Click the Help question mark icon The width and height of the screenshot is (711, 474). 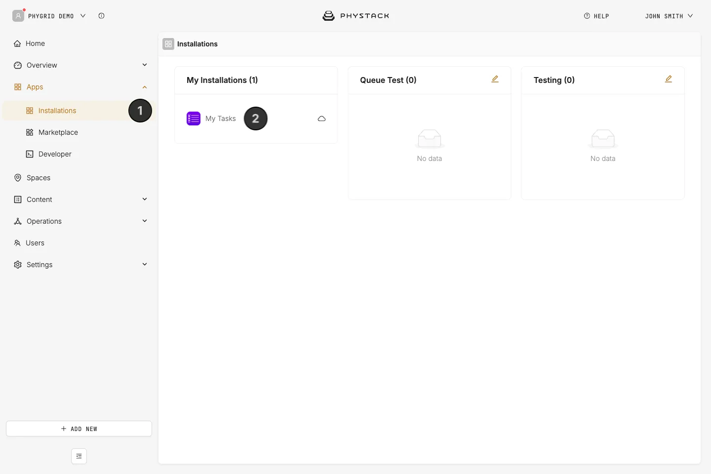pyautogui.click(x=587, y=16)
